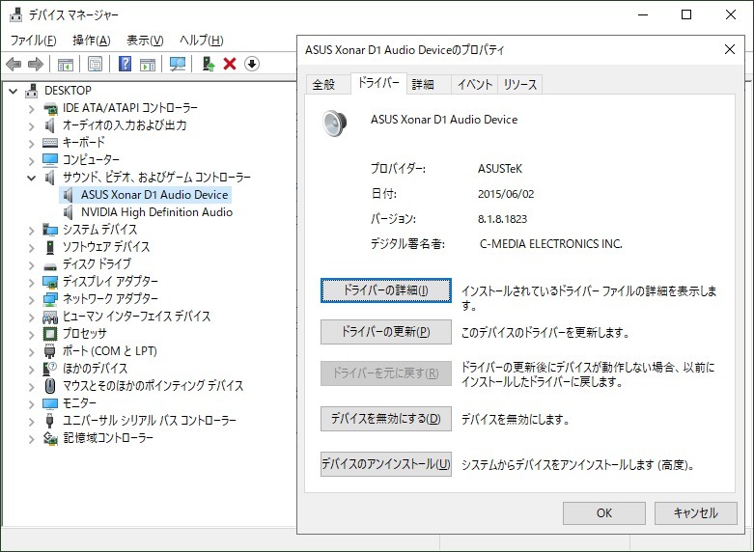Click the keyboard category icon
Screen dimensions: 754x552
tap(50, 142)
